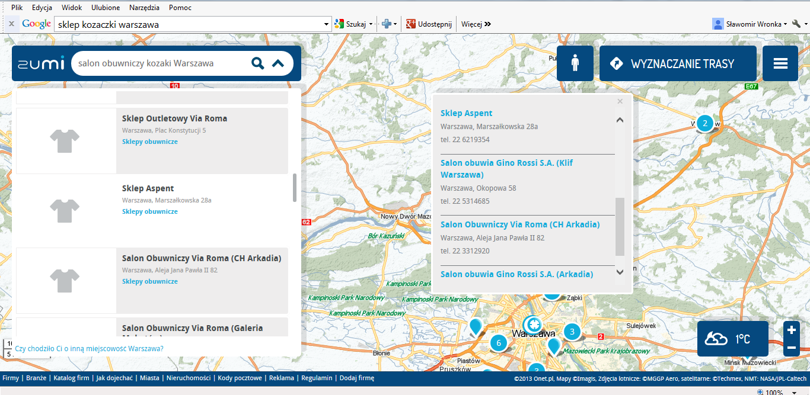810x395 pixels.
Task: Click the wrench settings icon
Action: click(796, 24)
